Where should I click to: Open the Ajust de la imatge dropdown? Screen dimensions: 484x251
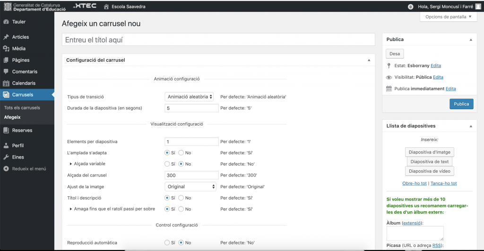coord(191,186)
